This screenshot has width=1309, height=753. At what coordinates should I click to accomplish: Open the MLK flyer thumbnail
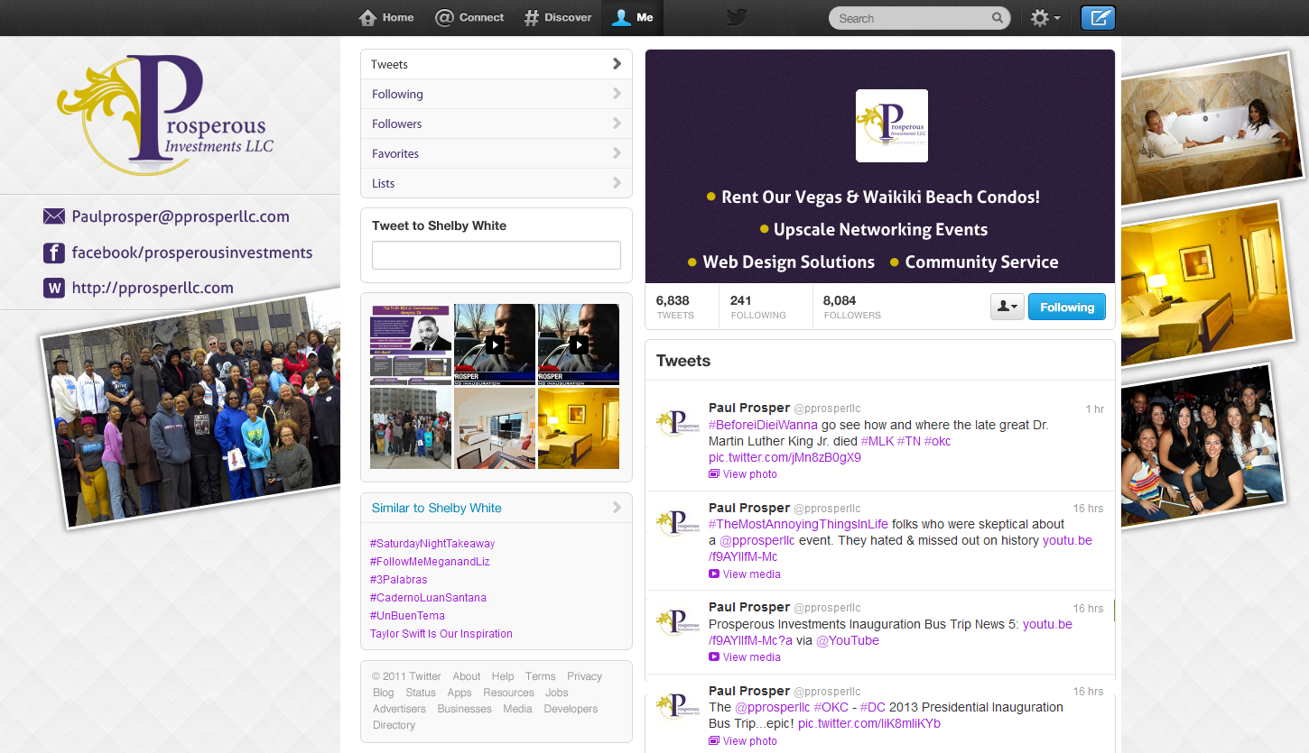(x=411, y=344)
